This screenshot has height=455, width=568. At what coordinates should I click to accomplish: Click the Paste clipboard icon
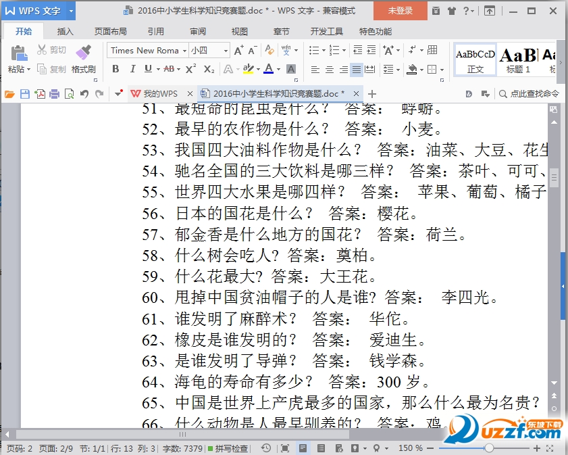pos(19,53)
